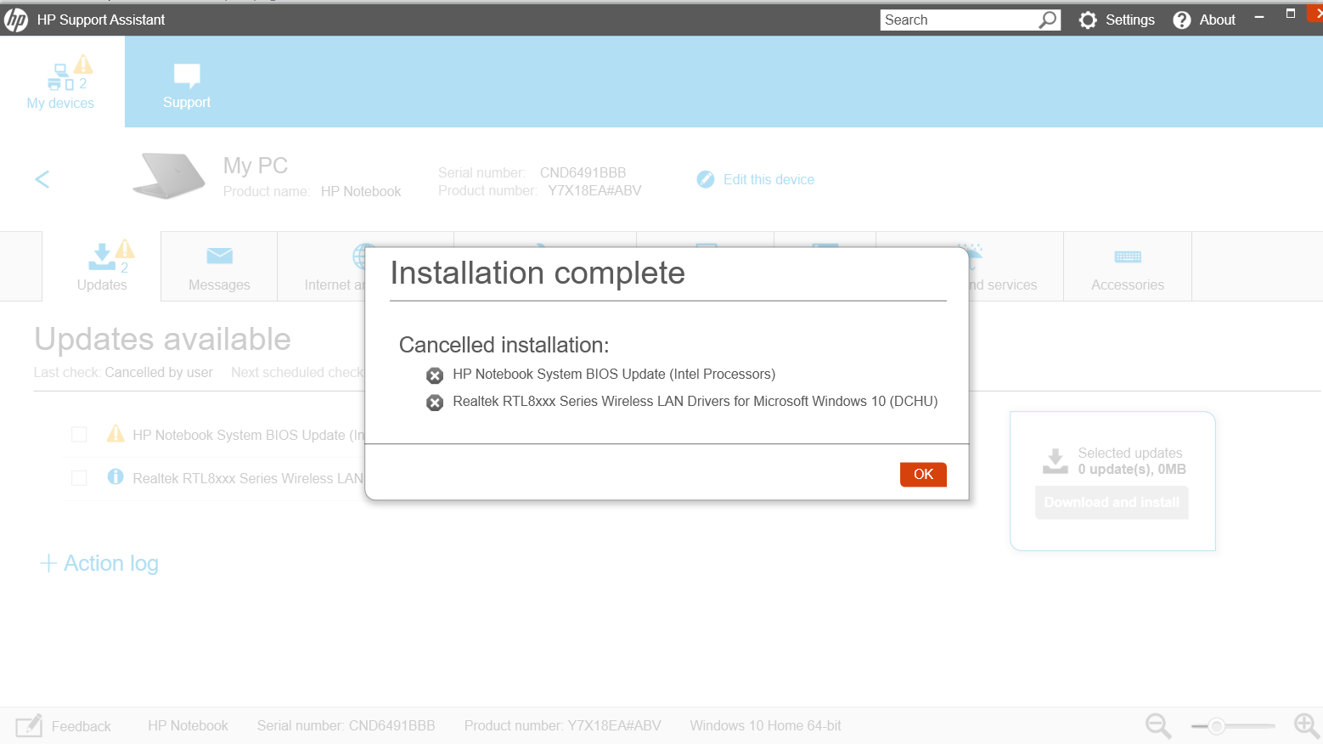Click the Download and install button

[1112, 503]
